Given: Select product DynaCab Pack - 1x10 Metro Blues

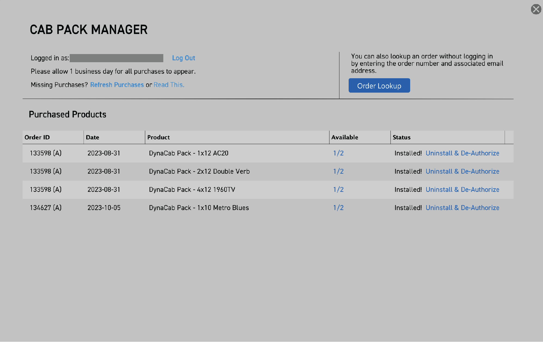Looking at the screenshot, I should tap(199, 208).
